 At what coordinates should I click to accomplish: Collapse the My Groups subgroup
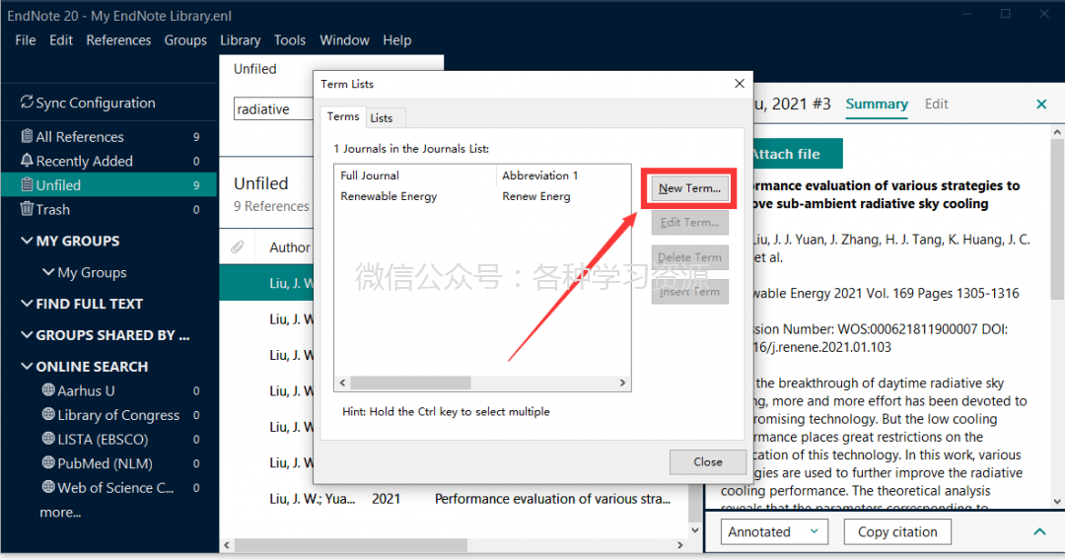point(48,271)
